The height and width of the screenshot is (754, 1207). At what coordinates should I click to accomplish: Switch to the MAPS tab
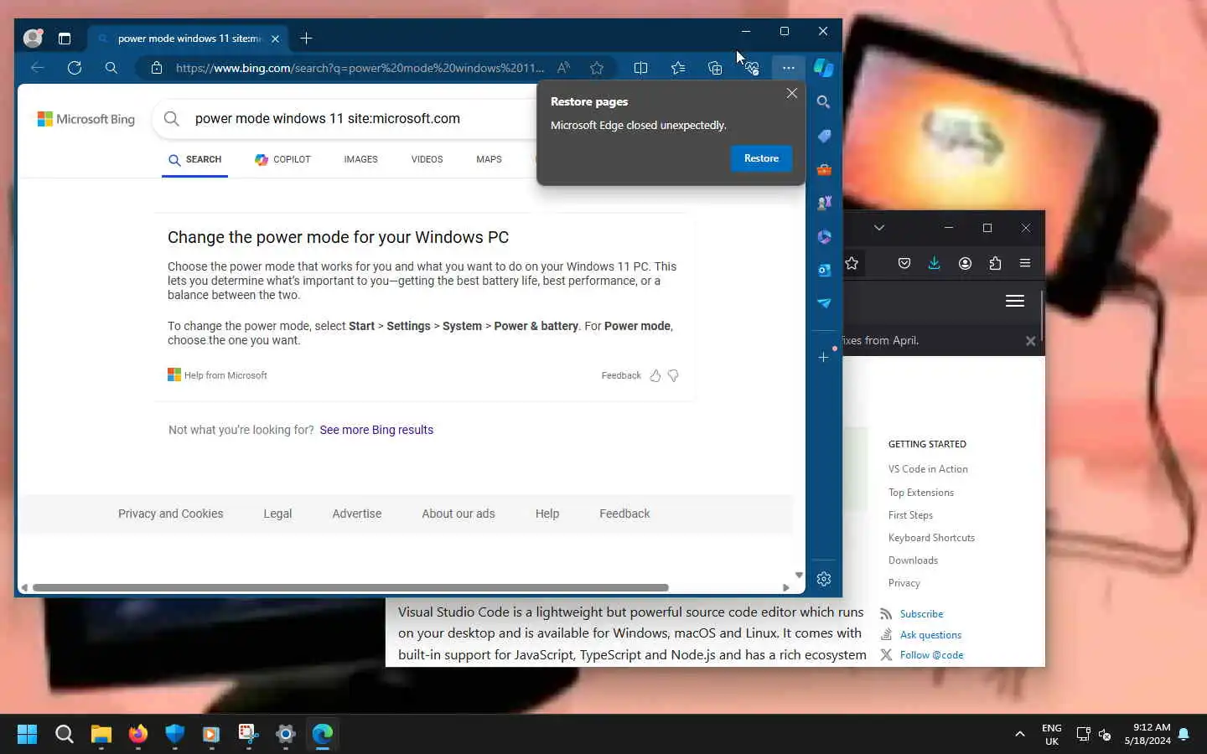coord(489,159)
